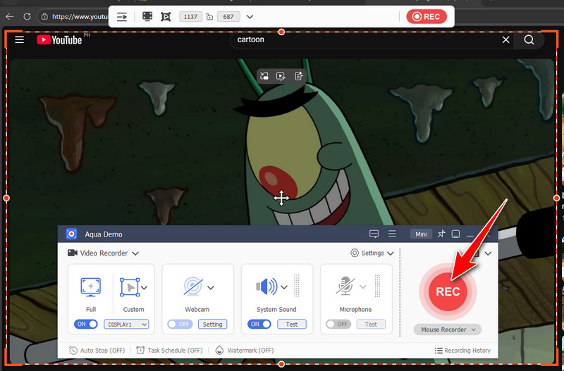Open the Aqua Demo feedback chat icon
The height and width of the screenshot is (371, 564).
(374, 234)
